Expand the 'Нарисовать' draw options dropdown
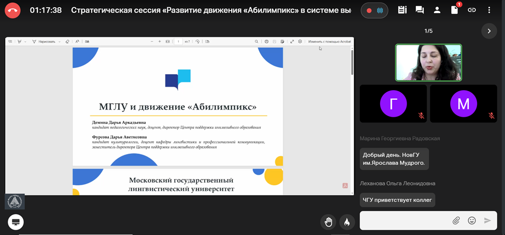505x235 pixels. pos(59,42)
